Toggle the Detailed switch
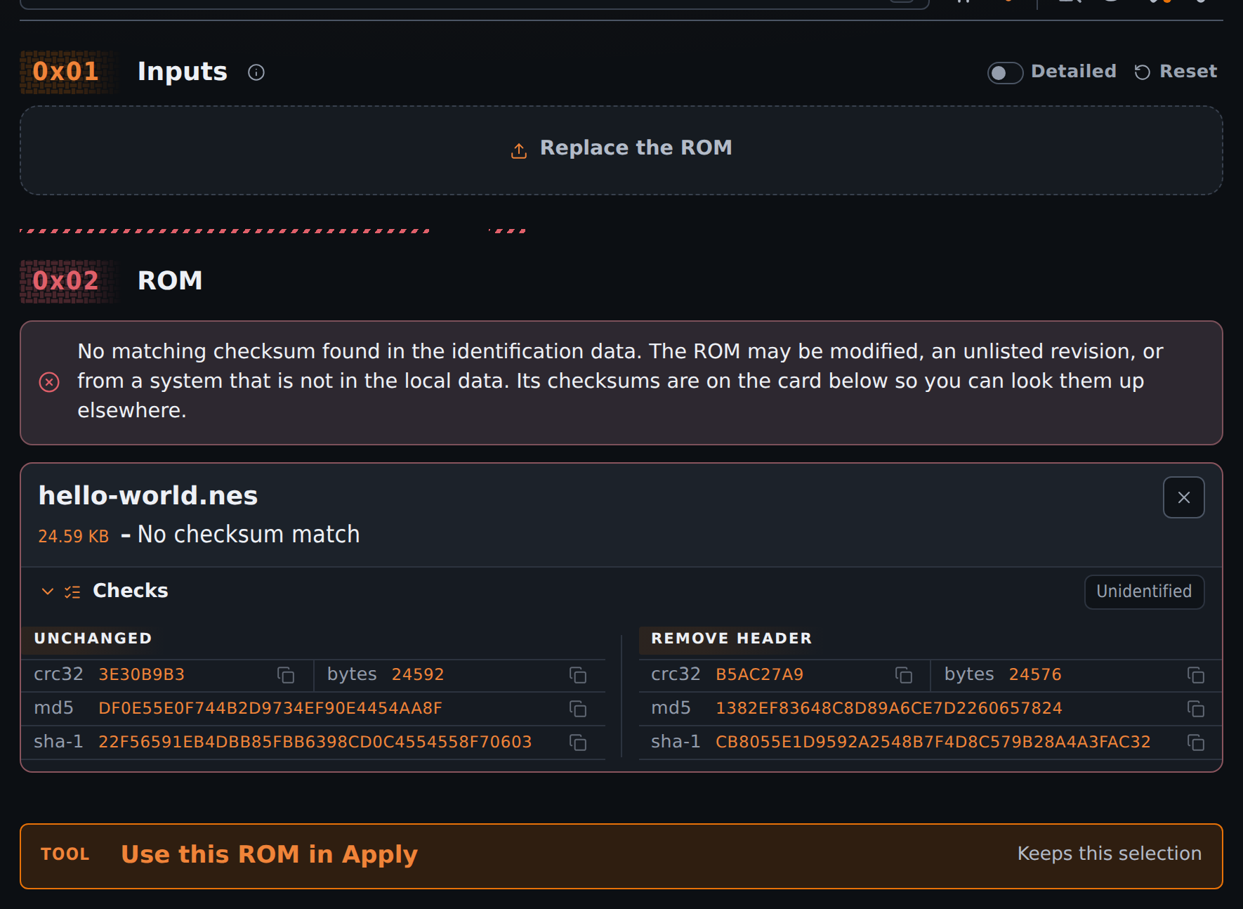 pyautogui.click(x=1005, y=72)
